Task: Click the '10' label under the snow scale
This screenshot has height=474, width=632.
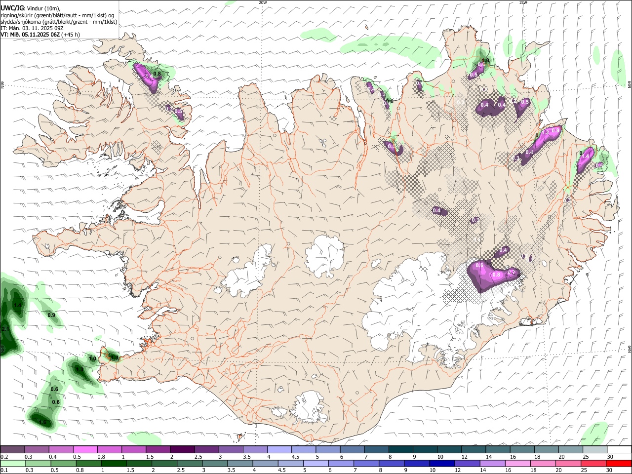Action: (440, 457)
